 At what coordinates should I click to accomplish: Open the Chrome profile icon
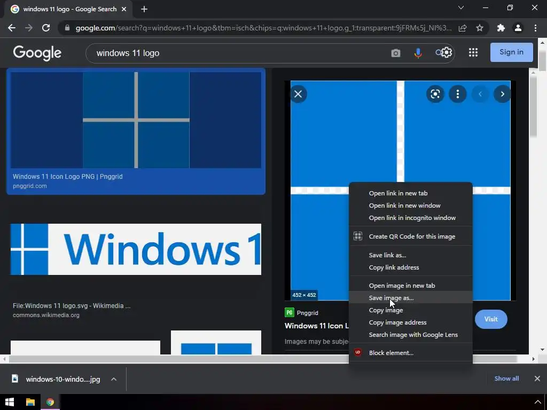coord(518,28)
